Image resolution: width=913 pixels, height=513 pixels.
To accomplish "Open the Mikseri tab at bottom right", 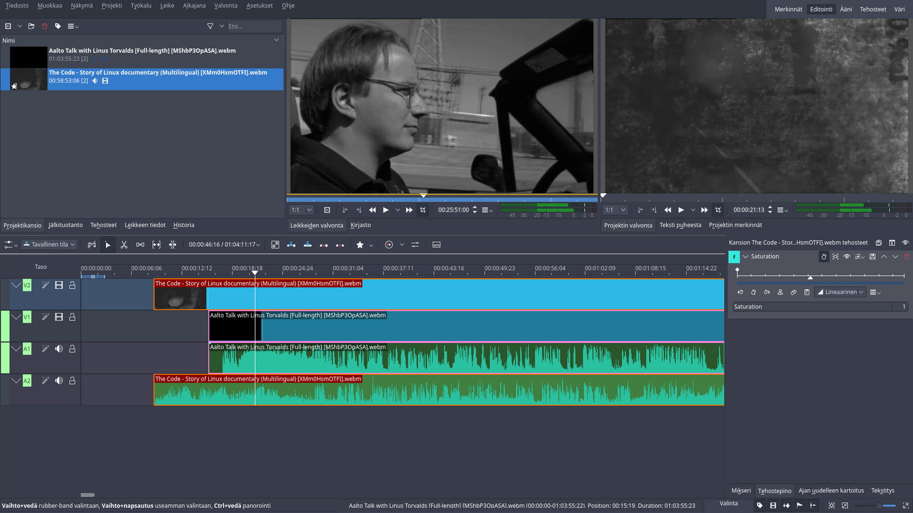I will point(741,490).
